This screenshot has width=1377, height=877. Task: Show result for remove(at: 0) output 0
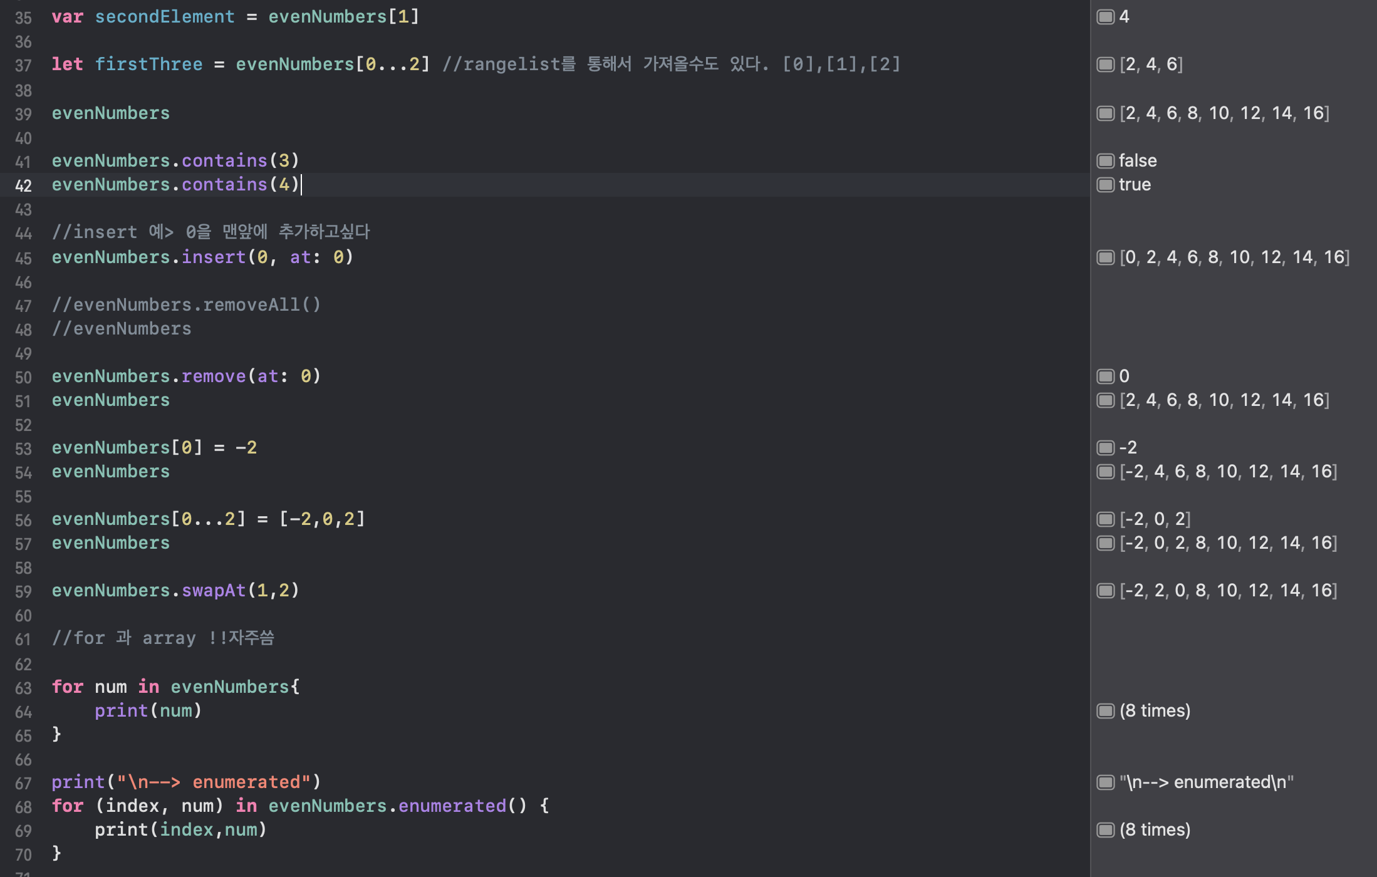(1106, 376)
